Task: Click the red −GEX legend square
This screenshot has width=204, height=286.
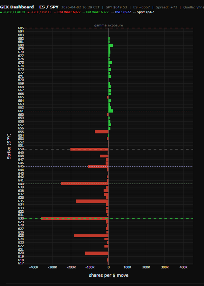Action: (x=28, y=12)
